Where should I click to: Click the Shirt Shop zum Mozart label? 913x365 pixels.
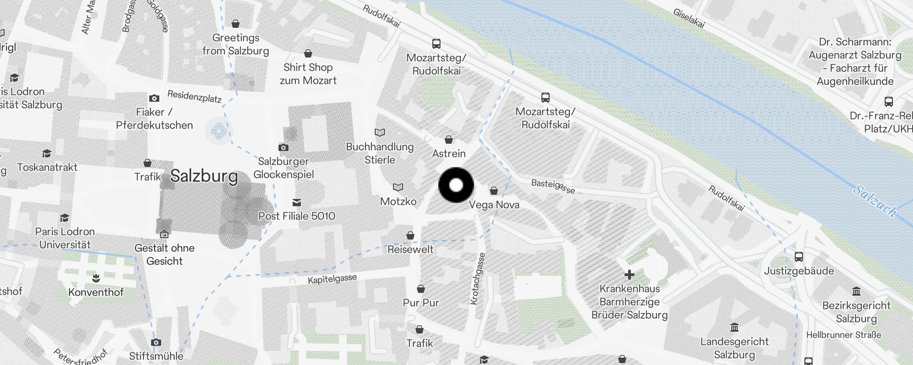pos(308,74)
